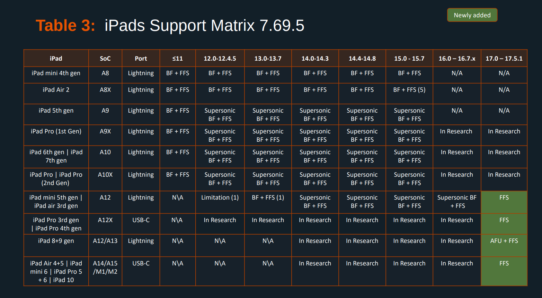This screenshot has width=542, height=298.
Task: Select the "BF + FFS (5)" cell
Action: (409, 90)
